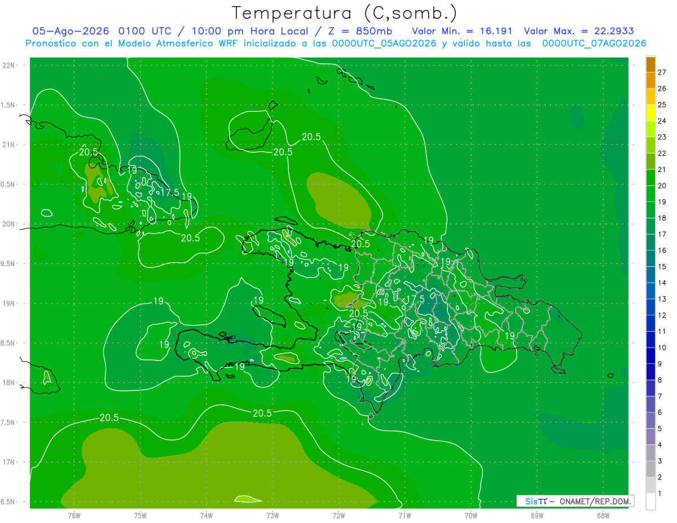677x523 pixels.
Task: Click the 22 label on the color scale
Action: [662, 153]
